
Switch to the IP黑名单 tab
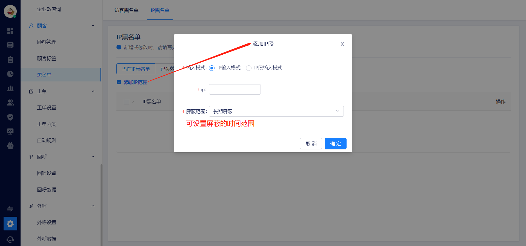coord(160,10)
